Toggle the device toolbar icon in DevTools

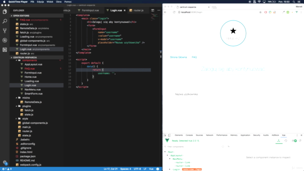pos(169,135)
